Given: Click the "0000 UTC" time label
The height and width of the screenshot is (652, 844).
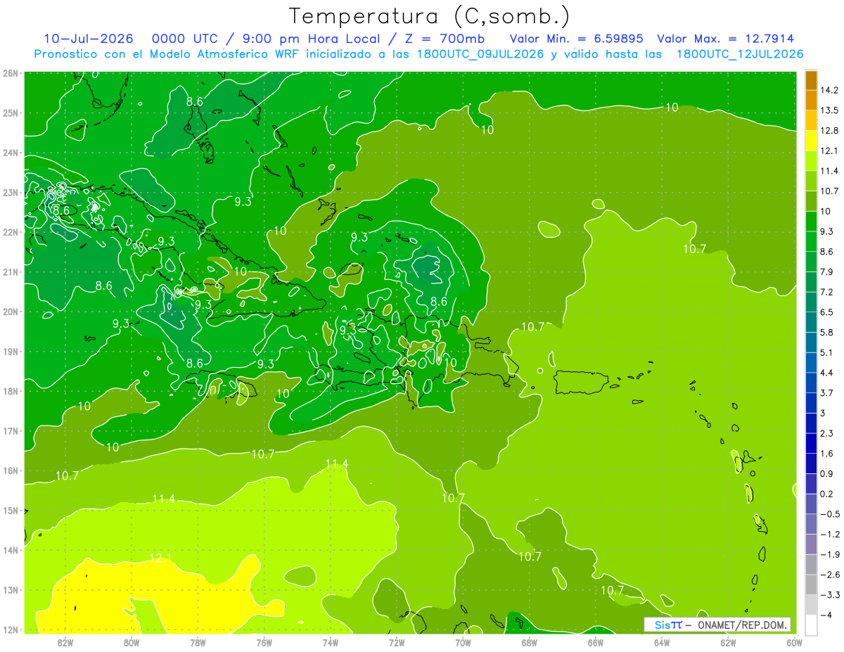Looking at the screenshot, I should coord(184,39).
